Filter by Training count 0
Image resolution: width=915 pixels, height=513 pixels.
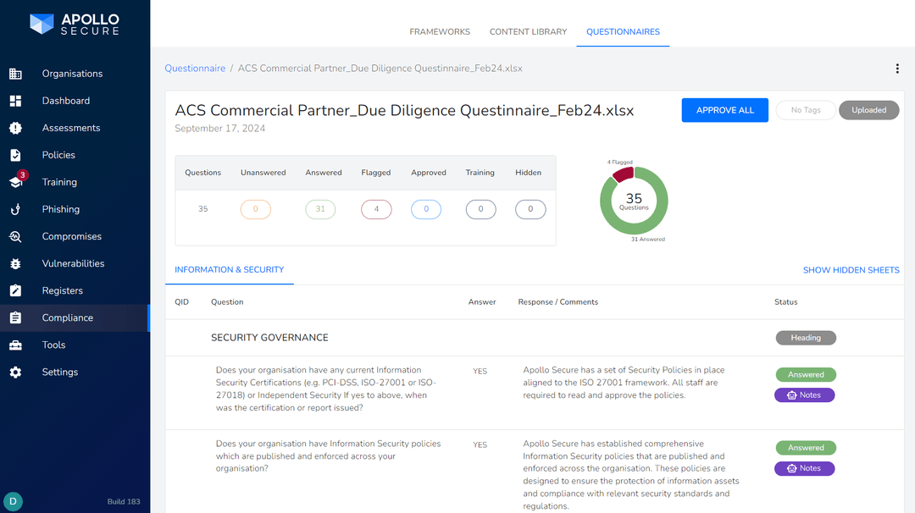pos(481,209)
